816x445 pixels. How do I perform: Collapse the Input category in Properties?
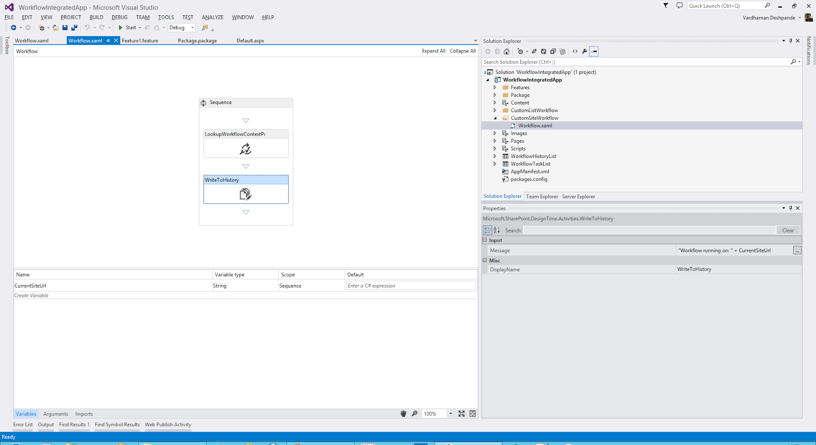coord(485,240)
